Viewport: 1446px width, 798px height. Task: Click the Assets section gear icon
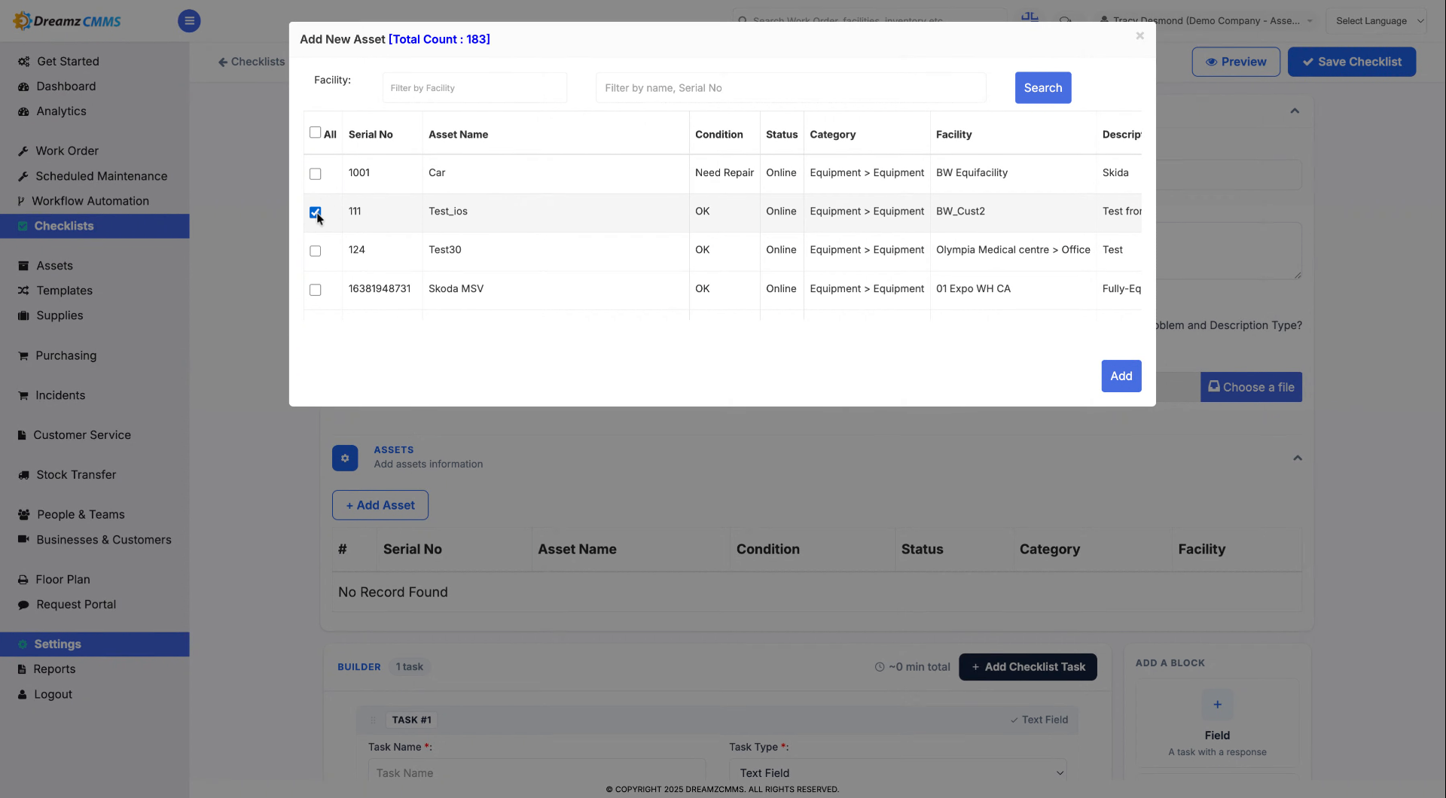coord(345,458)
